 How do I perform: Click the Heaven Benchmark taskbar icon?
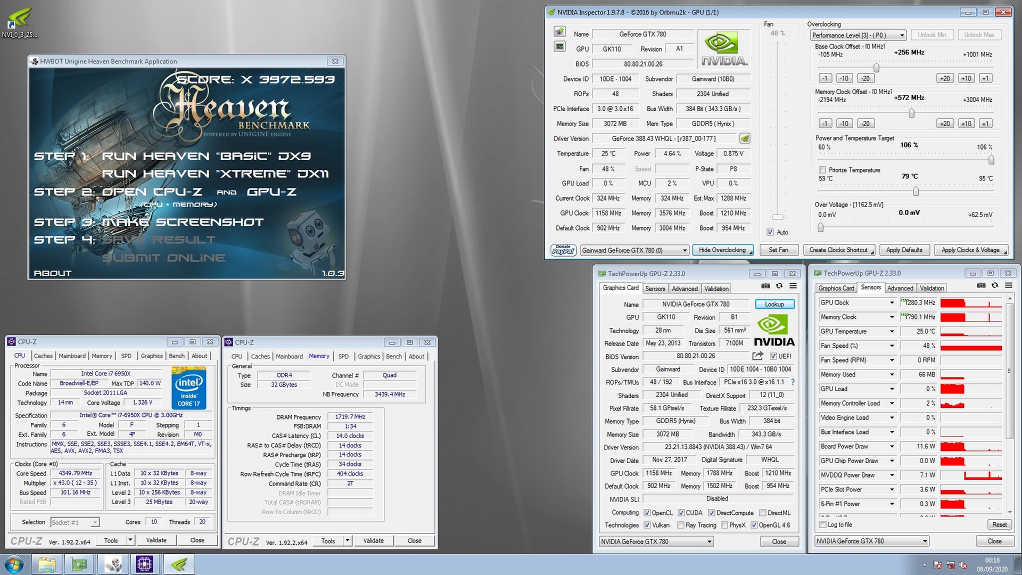(x=112, y=564)
